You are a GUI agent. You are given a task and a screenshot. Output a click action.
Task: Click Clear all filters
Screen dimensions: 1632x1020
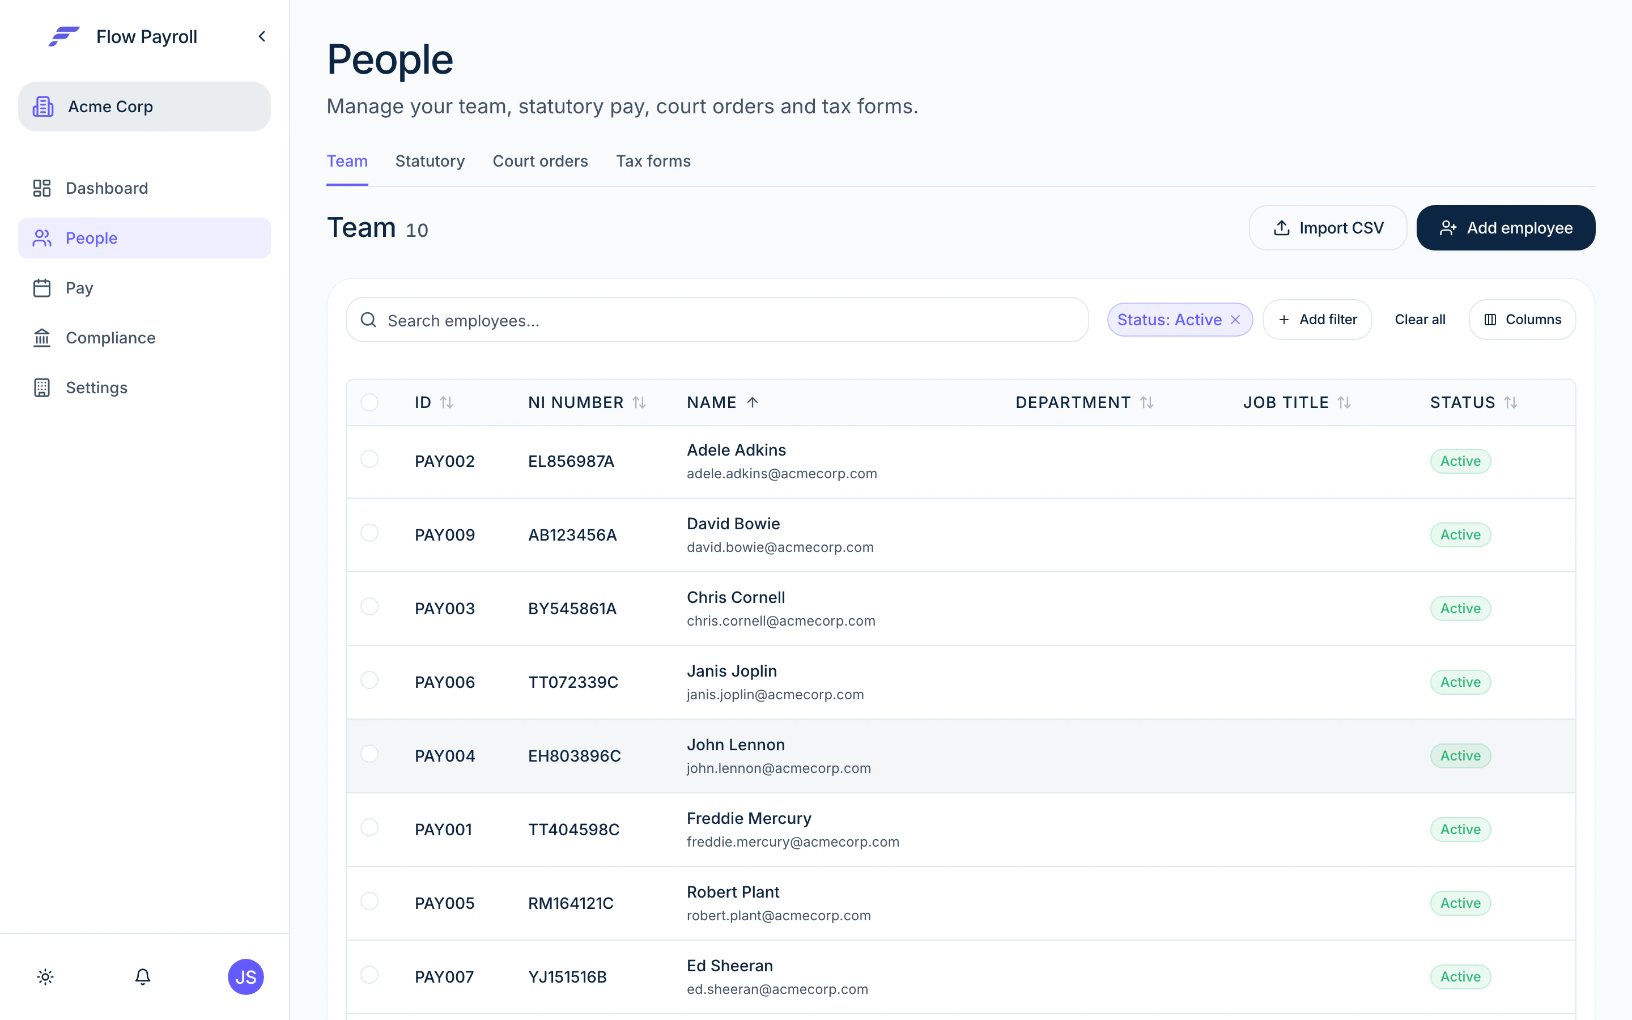tap(1420, 320)
